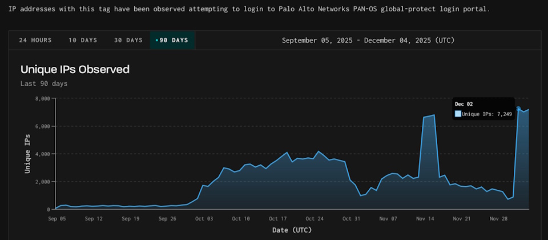548x240 pixels.
Task: Click the Oct 24 x-axis date label
Action: pos(313,218)
